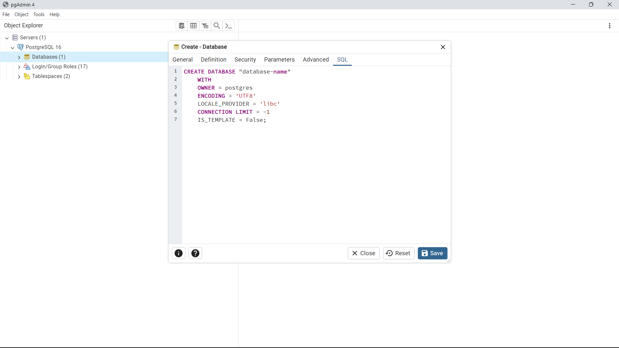Click the CONNECTION LIMIT = -1 line
The image size is (619, 348).
tap(234, 112)
